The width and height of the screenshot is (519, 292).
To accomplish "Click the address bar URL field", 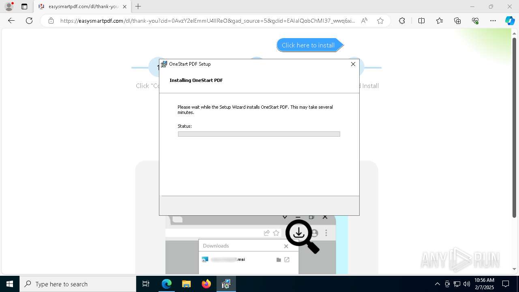I will tap(208, 21).
